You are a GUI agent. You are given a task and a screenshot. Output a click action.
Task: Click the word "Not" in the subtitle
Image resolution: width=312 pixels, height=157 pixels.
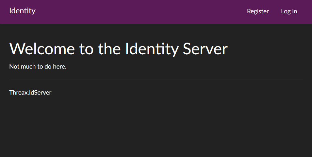click(14, 67)
